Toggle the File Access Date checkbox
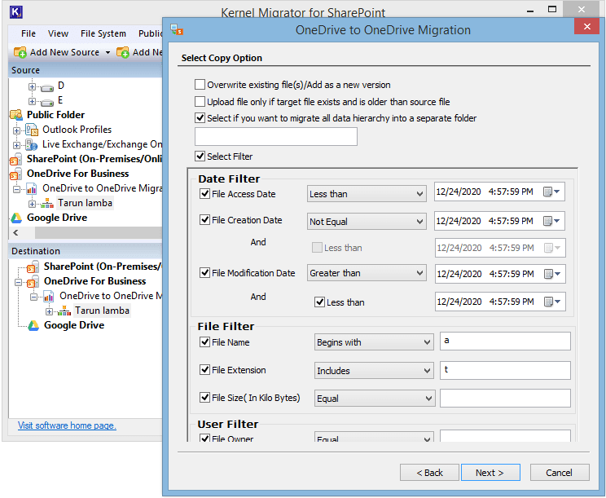 204,194
